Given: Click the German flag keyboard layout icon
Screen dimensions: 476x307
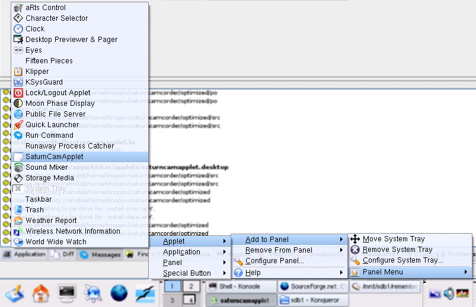Looking at the screenshot, I should pos(463,293).
